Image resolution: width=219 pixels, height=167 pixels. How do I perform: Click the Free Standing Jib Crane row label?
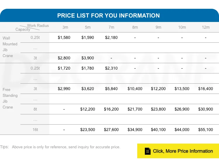pyautogui.click(x=10, y=98)
